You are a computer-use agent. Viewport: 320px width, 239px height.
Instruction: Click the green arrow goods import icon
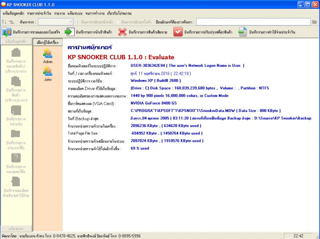point(69,32)
